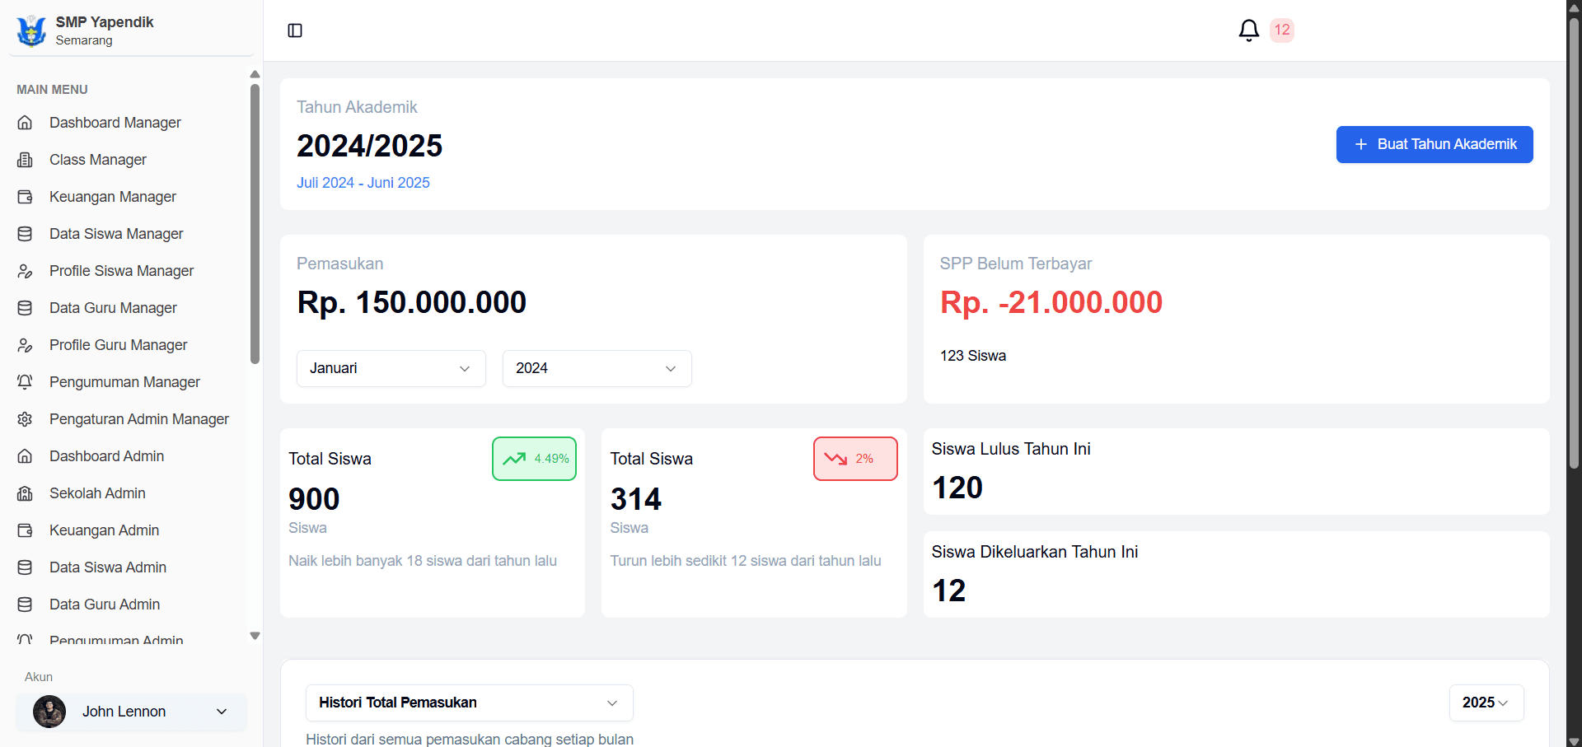This screenshot has height=747, width=1582.
Task: Open the 2024 year dropdown
Action: pyautogui.click(x=597, y=368)
